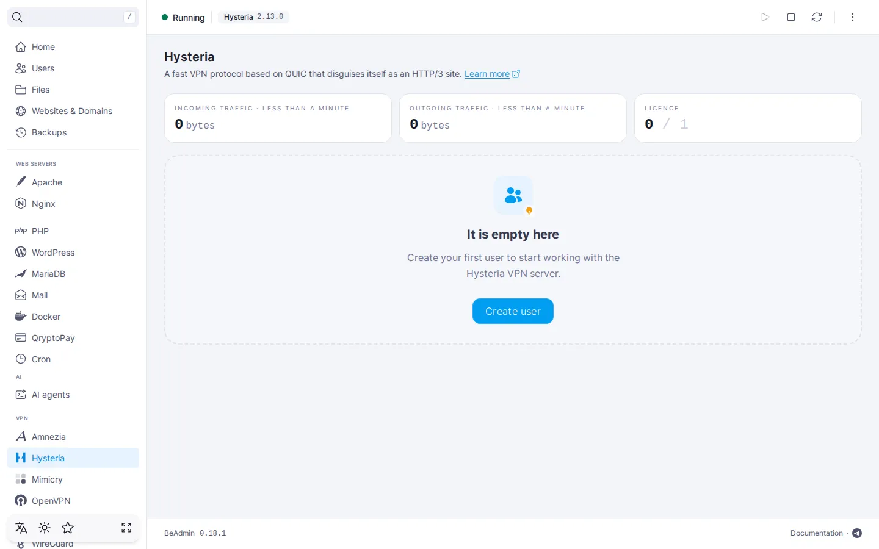879x549 pixels.
Task: Click the Mimicry squares icon
Action: (x=21, y=479)
